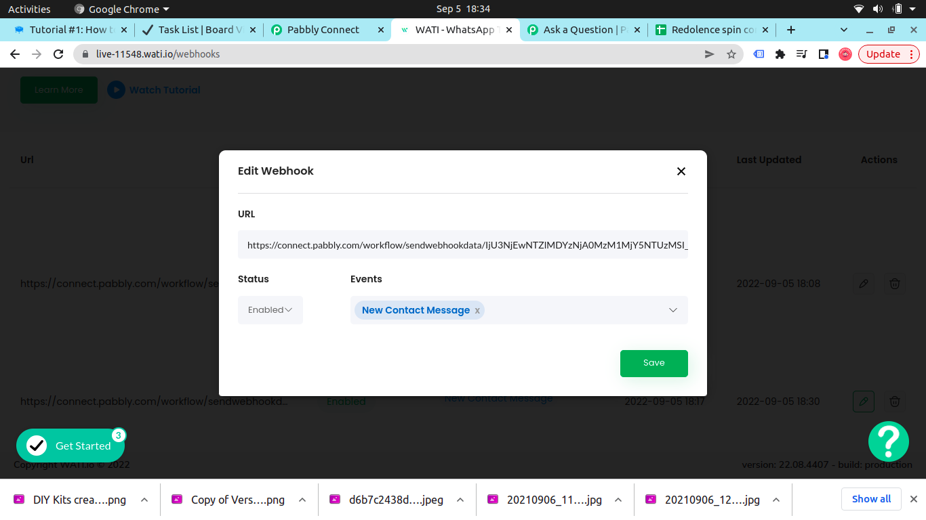Click the webhook URL input field

(x=463, y=245)
